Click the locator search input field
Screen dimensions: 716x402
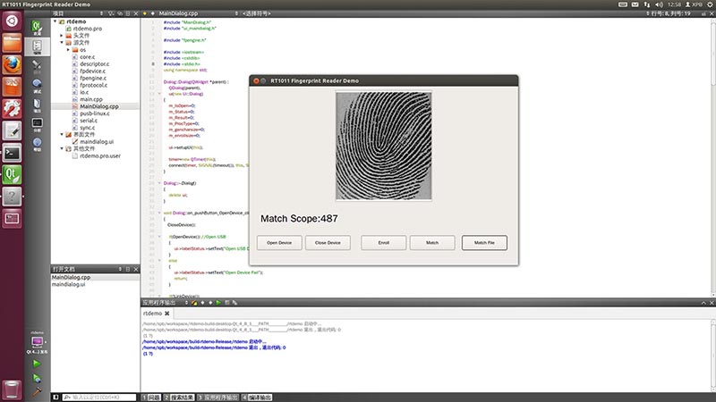tap(99, 398)
